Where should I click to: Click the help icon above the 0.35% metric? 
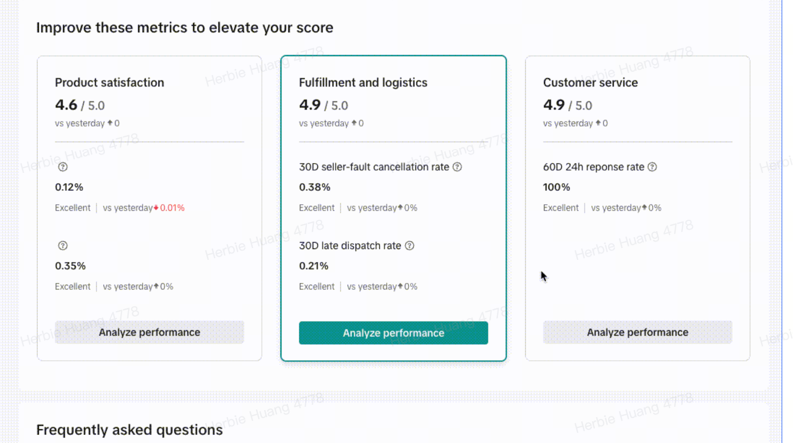[63, 246]
